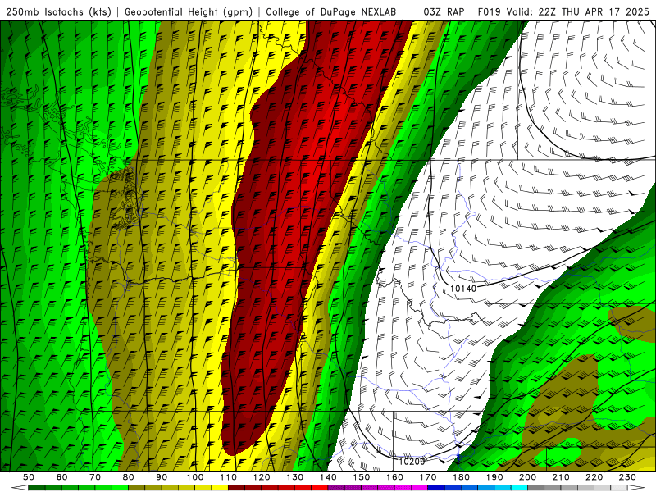The height and width of the screenshot is (492, 656).
Task: Click the 200 value on the color scale
Action: (527, 477)
